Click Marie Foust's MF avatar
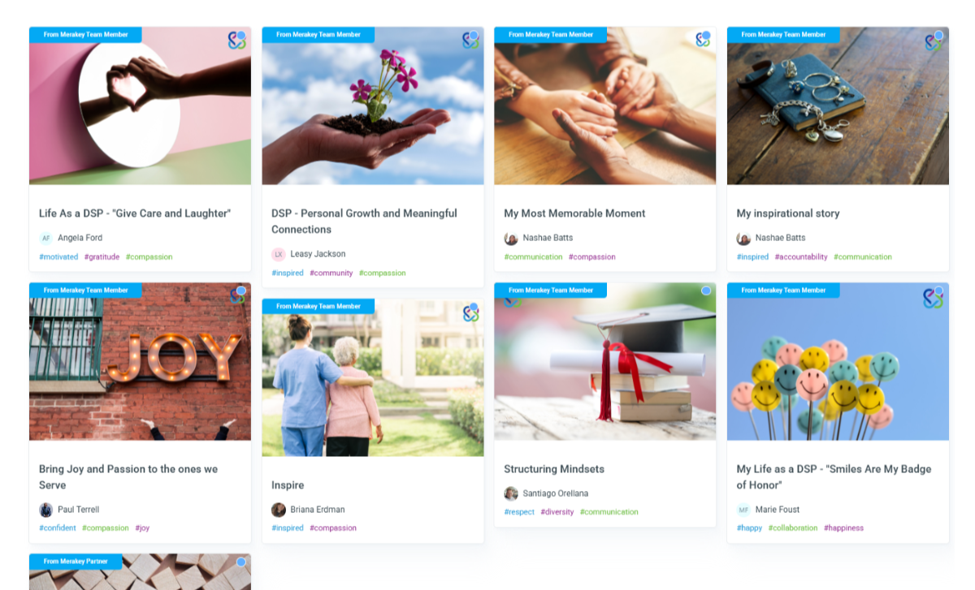Viewport: 975px width, 590px height. (x=743, y=510)
